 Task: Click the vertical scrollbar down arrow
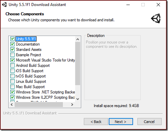[78, 99]
